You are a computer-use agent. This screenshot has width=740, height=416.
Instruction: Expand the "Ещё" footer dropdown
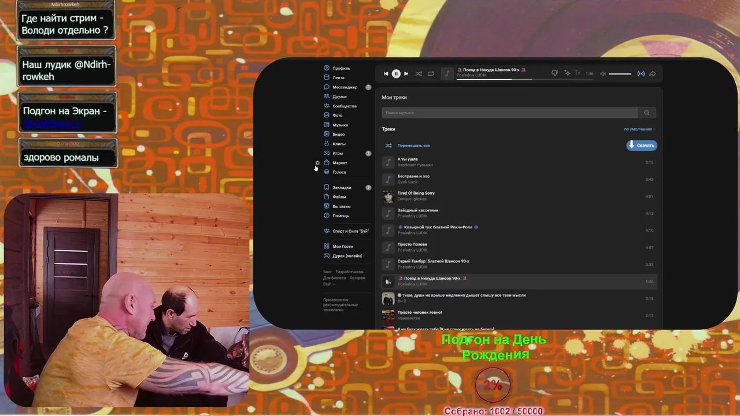click(328, 284)
